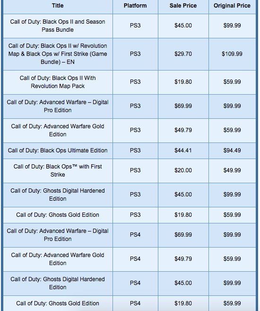Select Black Ops with First Strike title
The image size is (260, 311).
coord(58,170)
